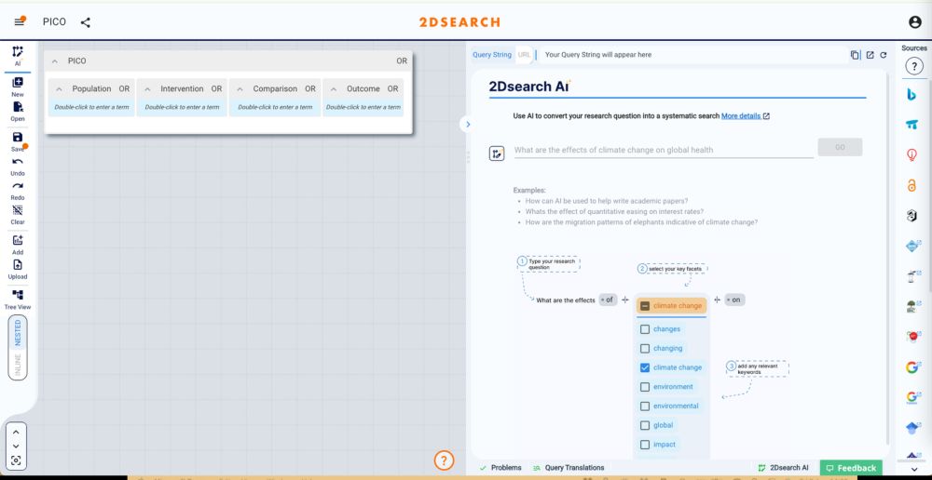
Task: Check the 'environmental' keyword checkbox
Action: (x=644, y=406)
